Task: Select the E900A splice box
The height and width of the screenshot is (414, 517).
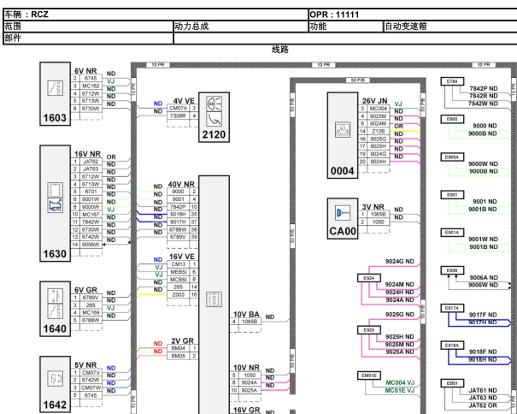Action: tap(452, 157)
